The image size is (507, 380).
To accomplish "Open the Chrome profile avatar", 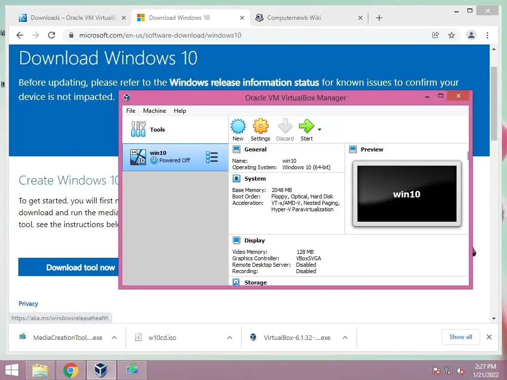I will (471, 35).
